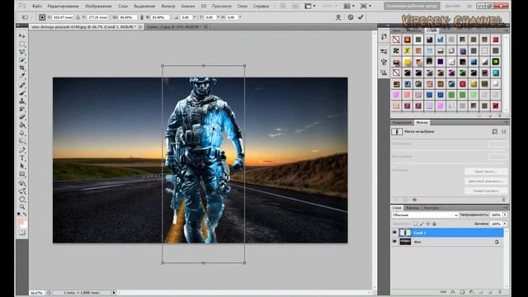
Task: Click the horizontal scale W percentage field
Action: click(128, 17)
